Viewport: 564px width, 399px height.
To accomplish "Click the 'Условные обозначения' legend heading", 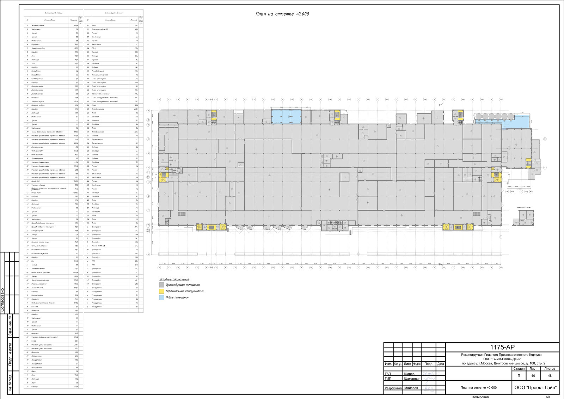I will tap(174, 279).
